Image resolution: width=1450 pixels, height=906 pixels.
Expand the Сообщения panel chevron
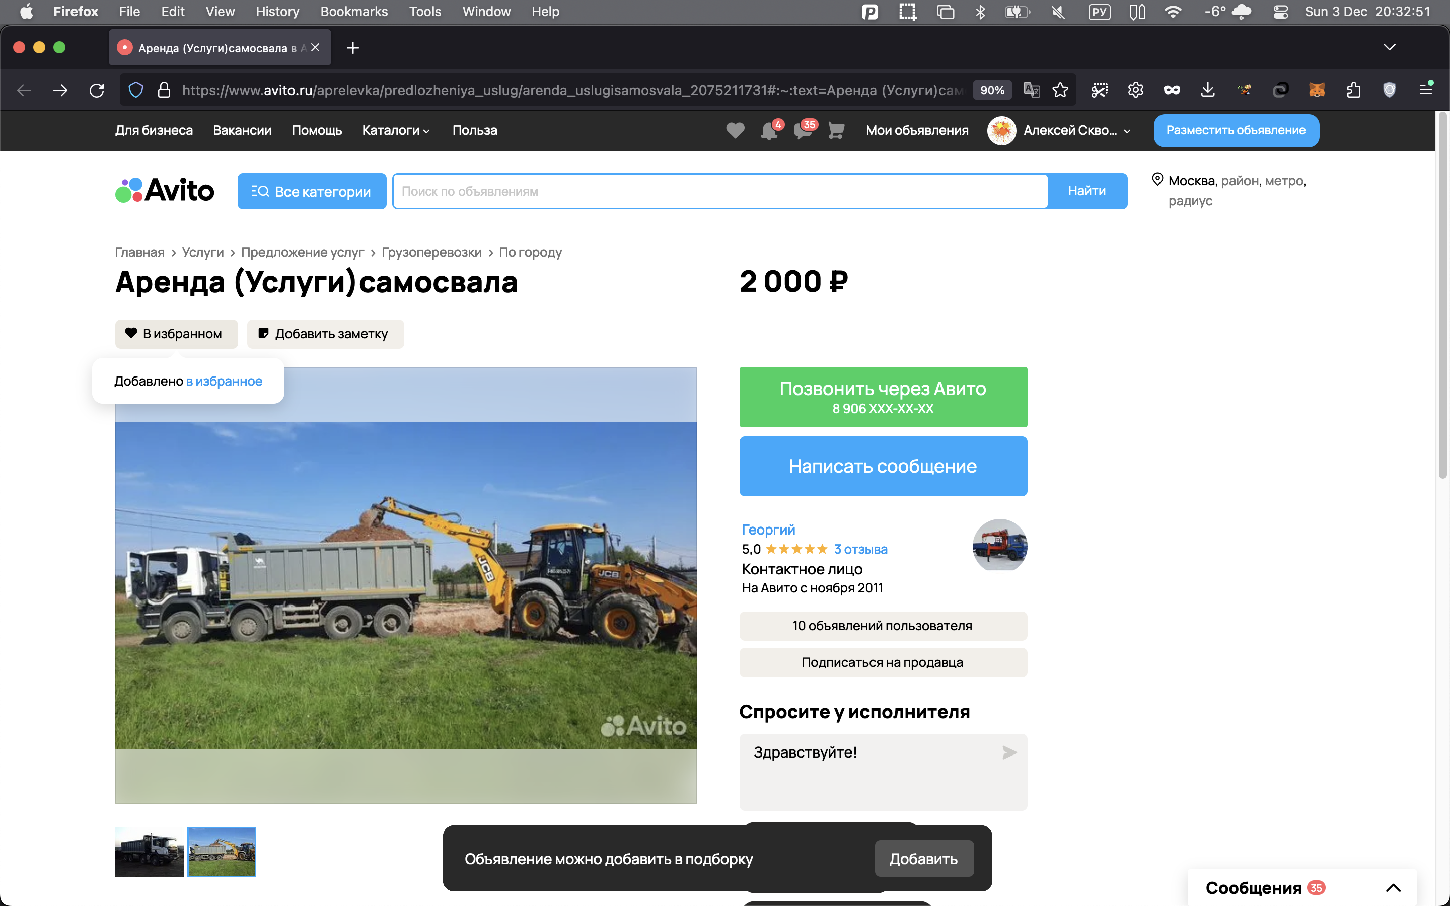click(x=1393, y=887)
